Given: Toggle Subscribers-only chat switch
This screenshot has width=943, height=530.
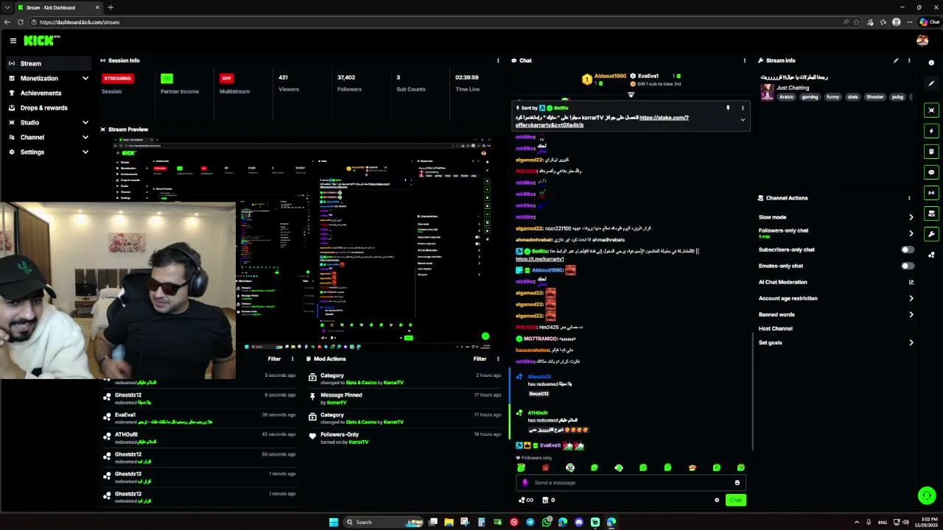Looking at the screenshot, I should point(908,250).
